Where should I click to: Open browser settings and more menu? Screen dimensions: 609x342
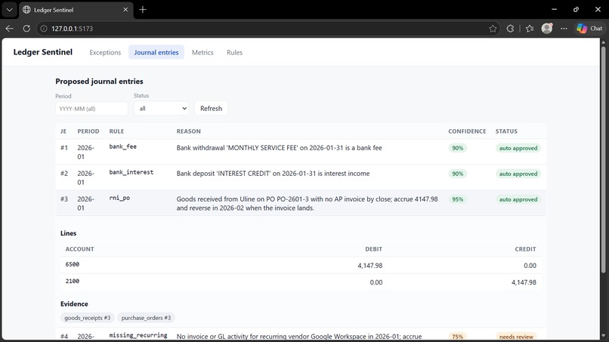coord(564,29)
